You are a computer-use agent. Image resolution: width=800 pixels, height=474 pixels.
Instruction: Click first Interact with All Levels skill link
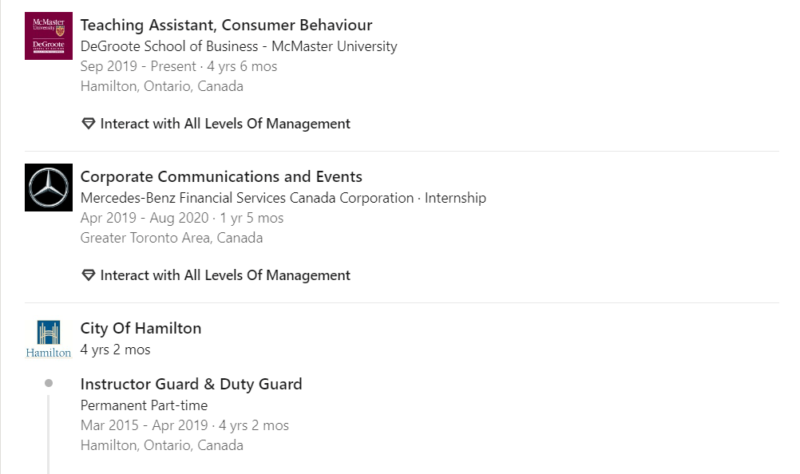tap(225, 124)
